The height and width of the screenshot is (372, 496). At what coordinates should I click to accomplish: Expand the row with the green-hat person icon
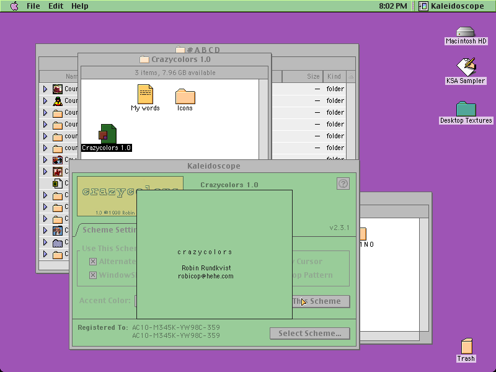(x=45, y=101)
